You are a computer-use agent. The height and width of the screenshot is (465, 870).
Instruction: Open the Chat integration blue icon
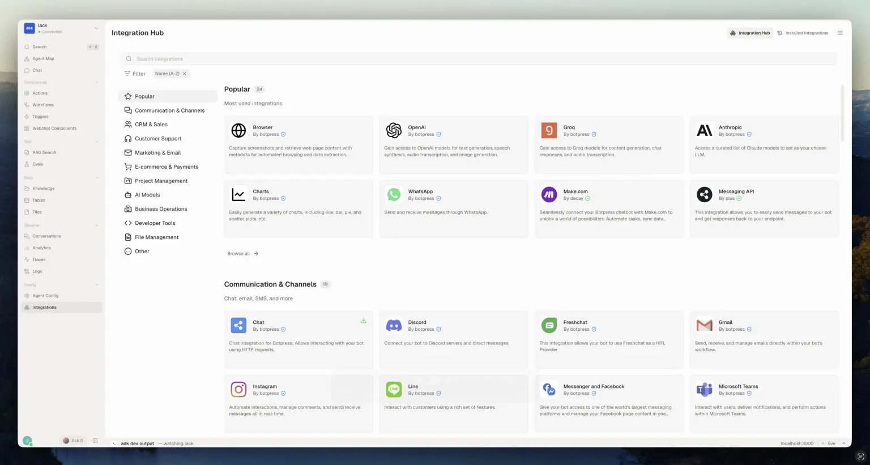click(x=238, y=325)
